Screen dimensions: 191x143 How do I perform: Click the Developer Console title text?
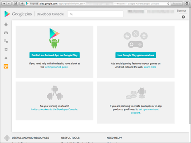pos(50,14)
